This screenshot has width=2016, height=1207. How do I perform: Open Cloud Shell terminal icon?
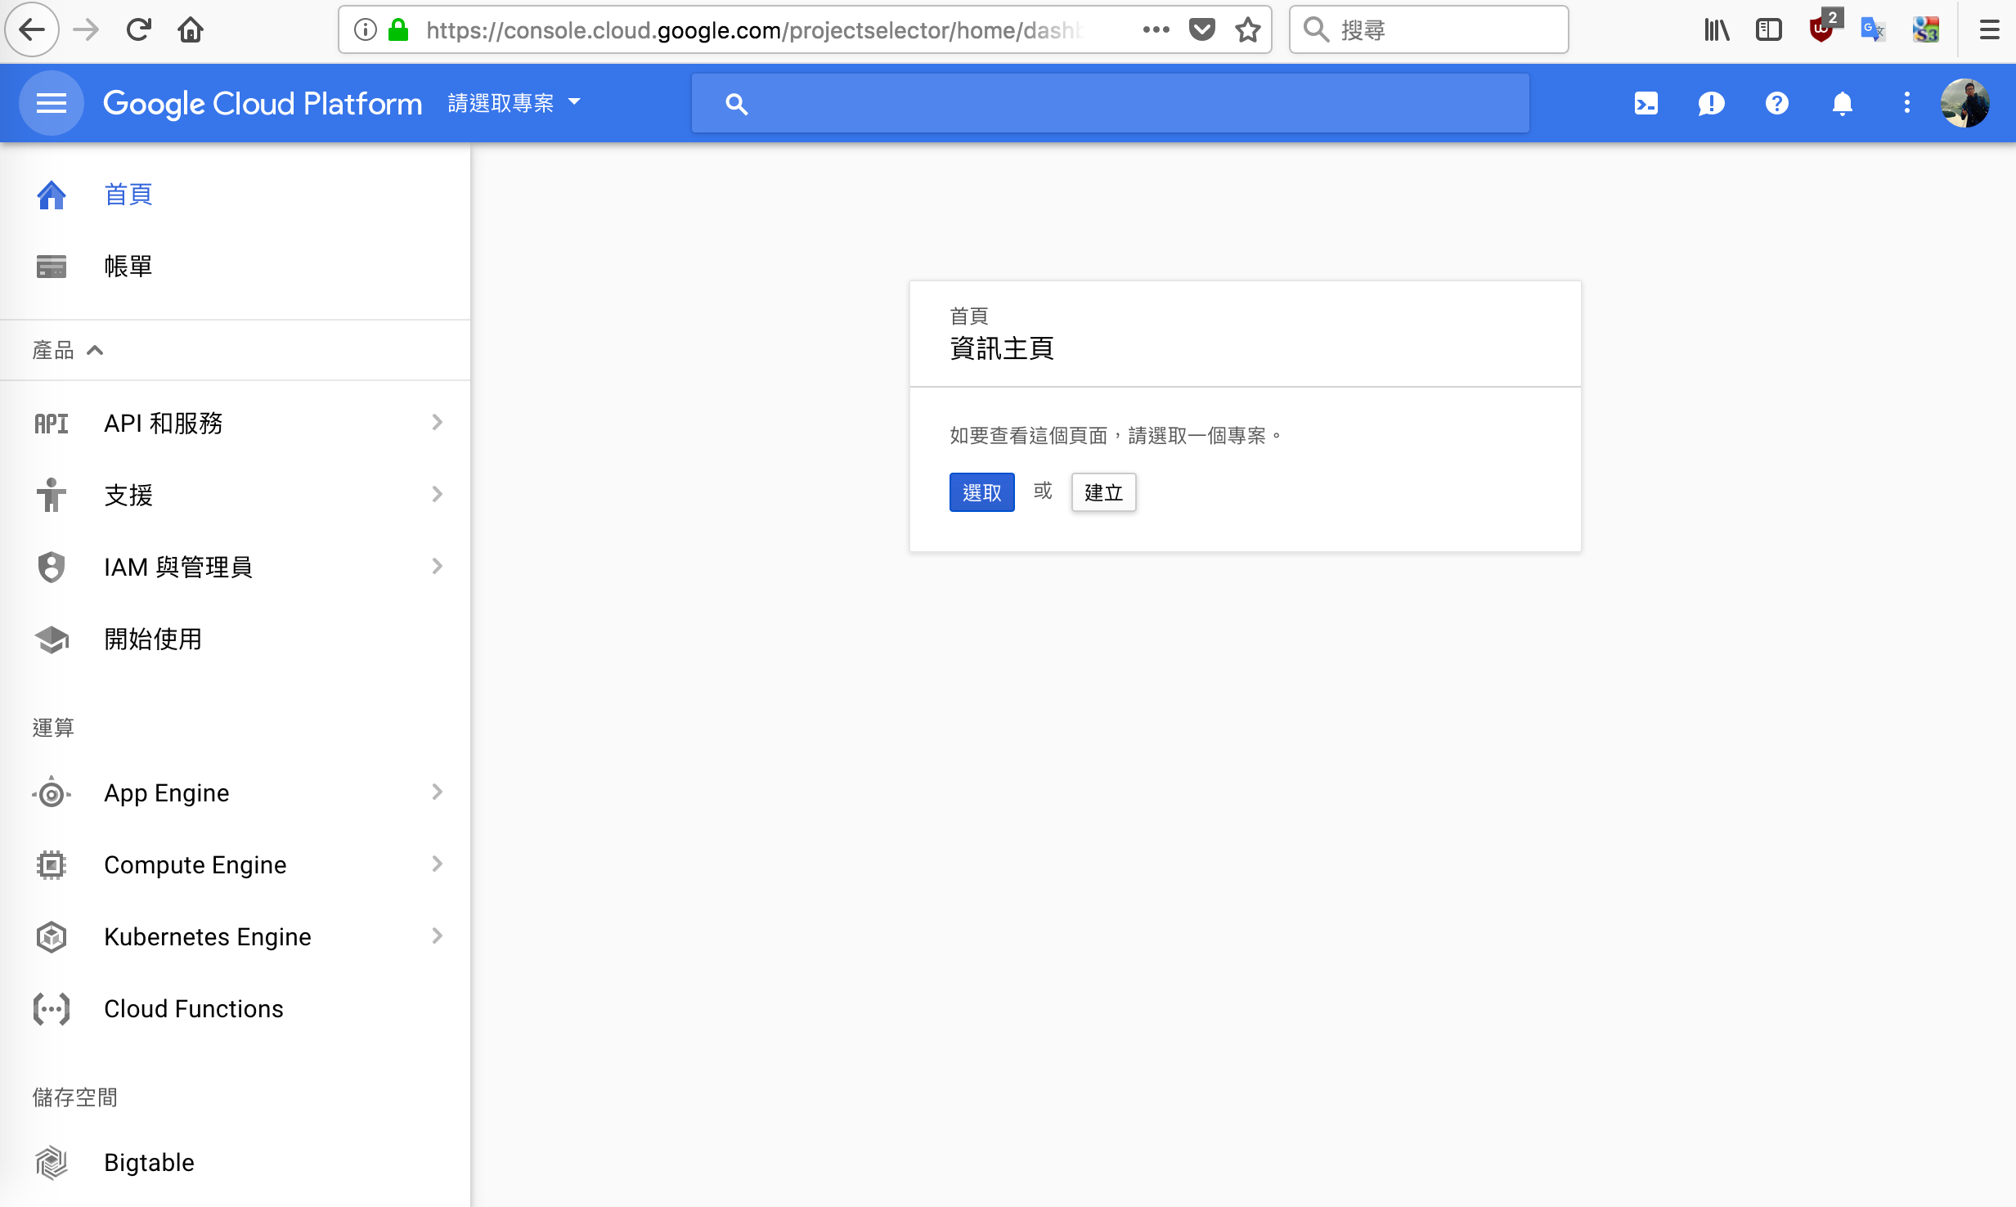click(x=1646, y=103)
